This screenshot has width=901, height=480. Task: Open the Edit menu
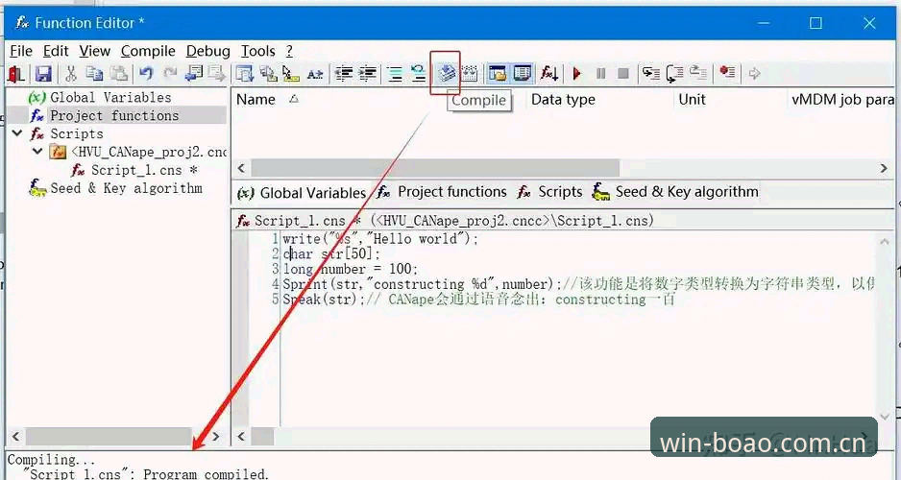[56, 51]
